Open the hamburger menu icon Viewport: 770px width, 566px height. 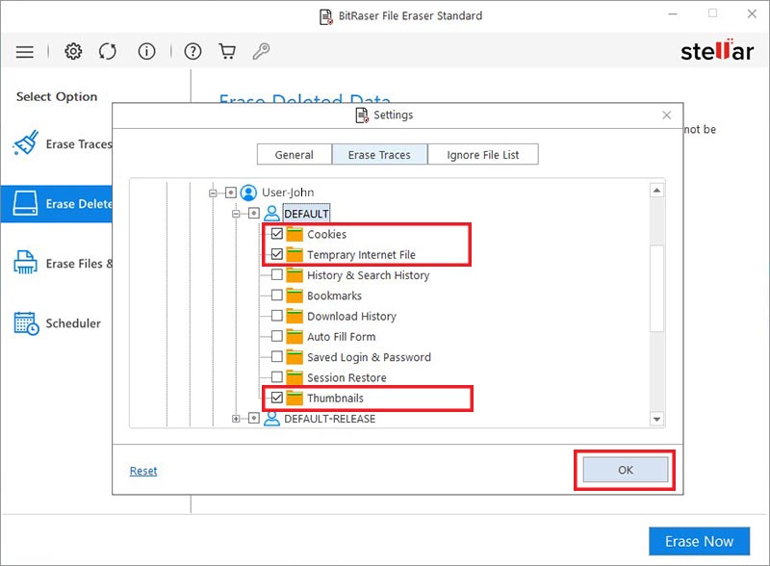coord(25,52)
